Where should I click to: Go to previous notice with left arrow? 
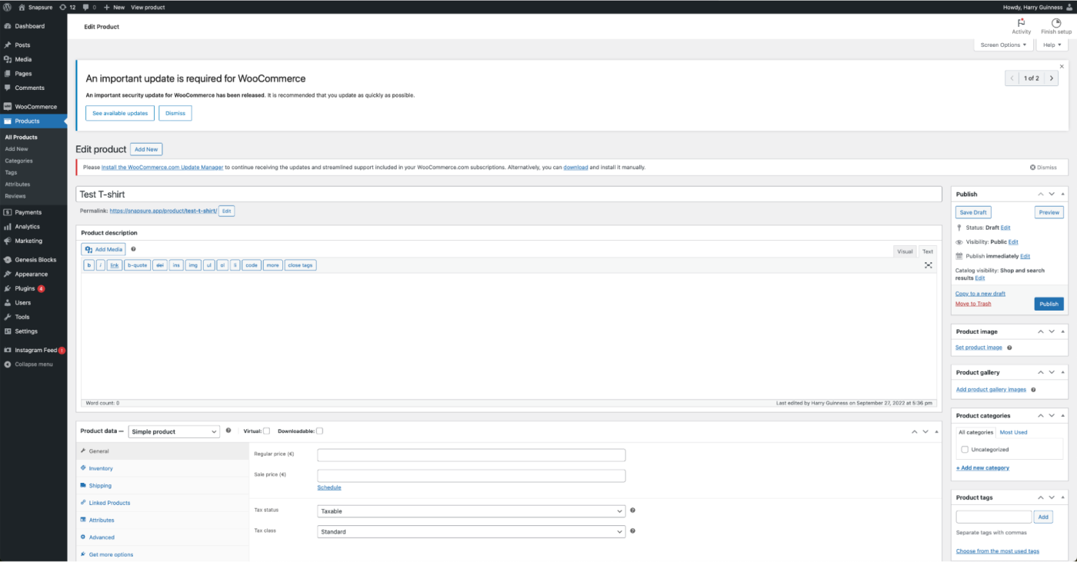[x=1012, y=78]
